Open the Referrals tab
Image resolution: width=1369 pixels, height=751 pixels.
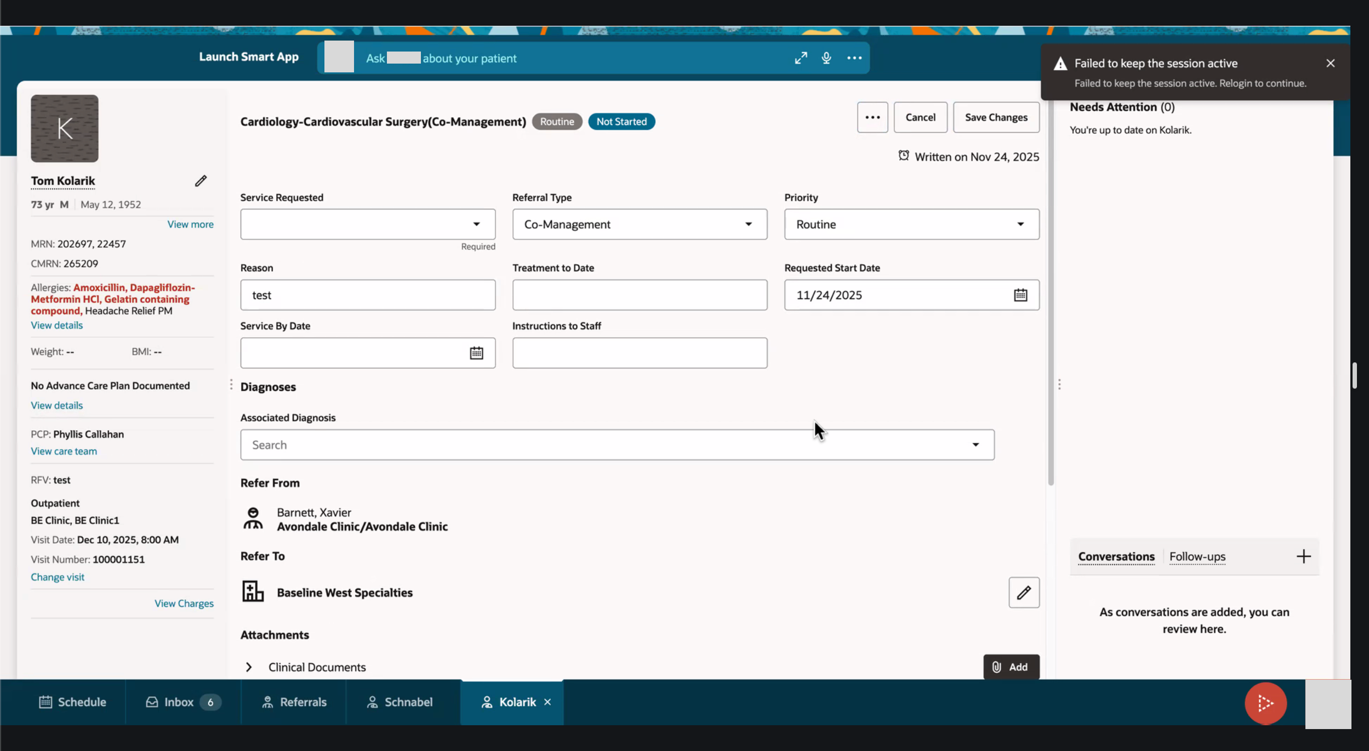coord(294,702)
